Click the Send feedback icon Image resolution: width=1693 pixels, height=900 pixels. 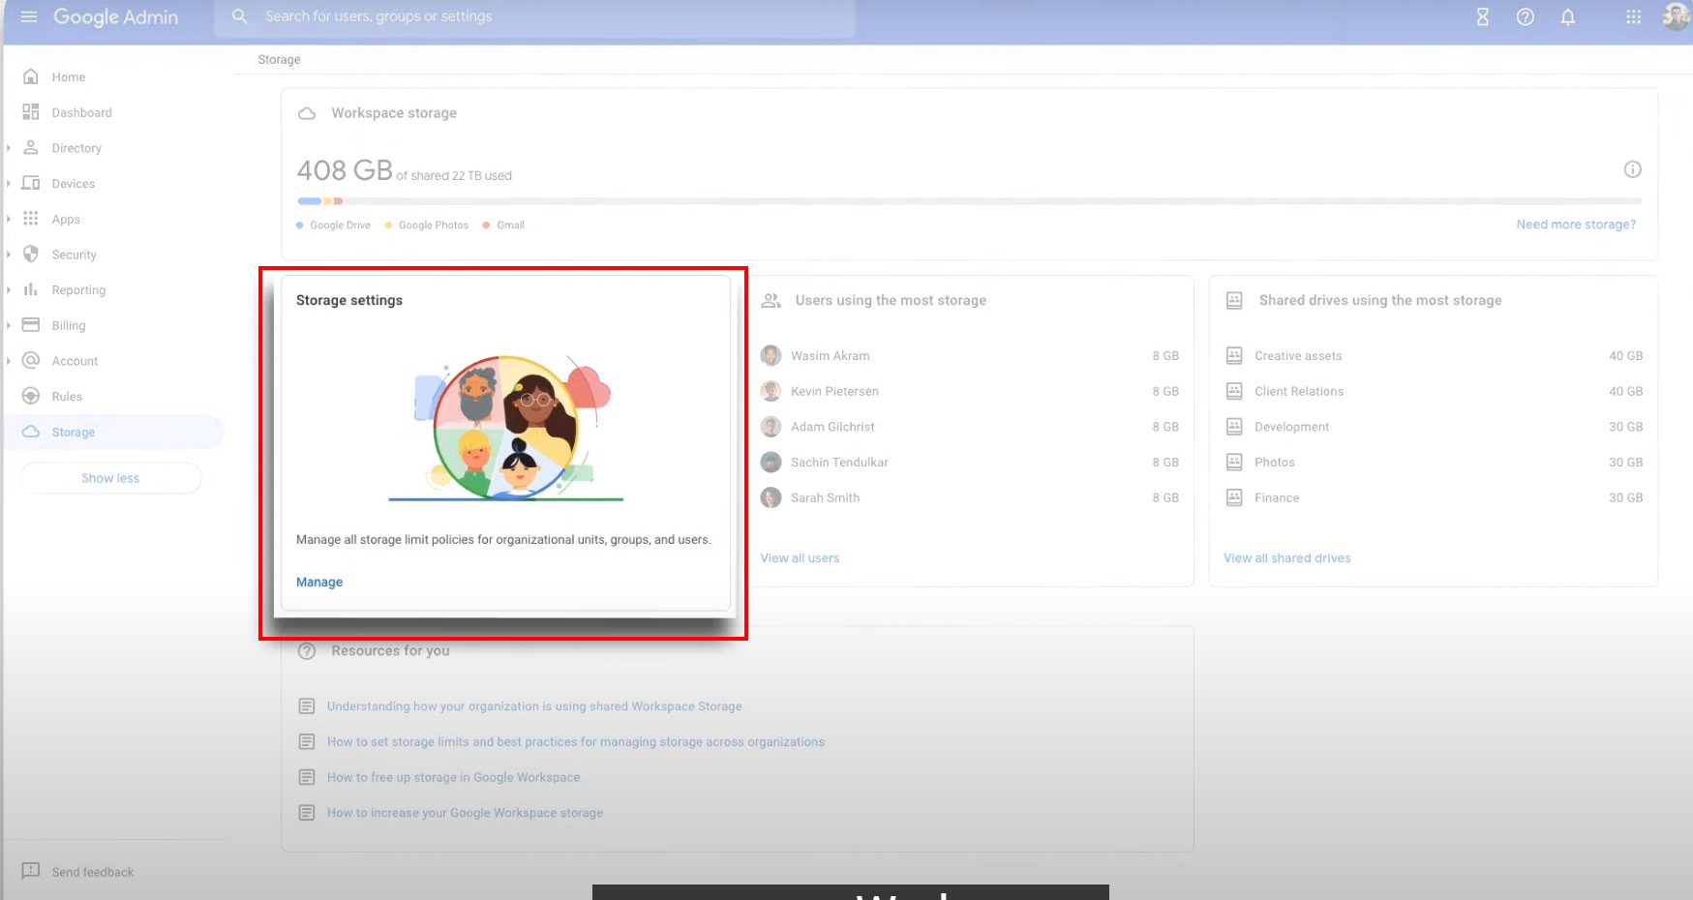click(x=31, y=871)
